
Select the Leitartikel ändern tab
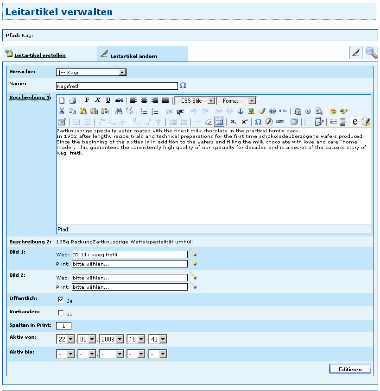[133, 56]
